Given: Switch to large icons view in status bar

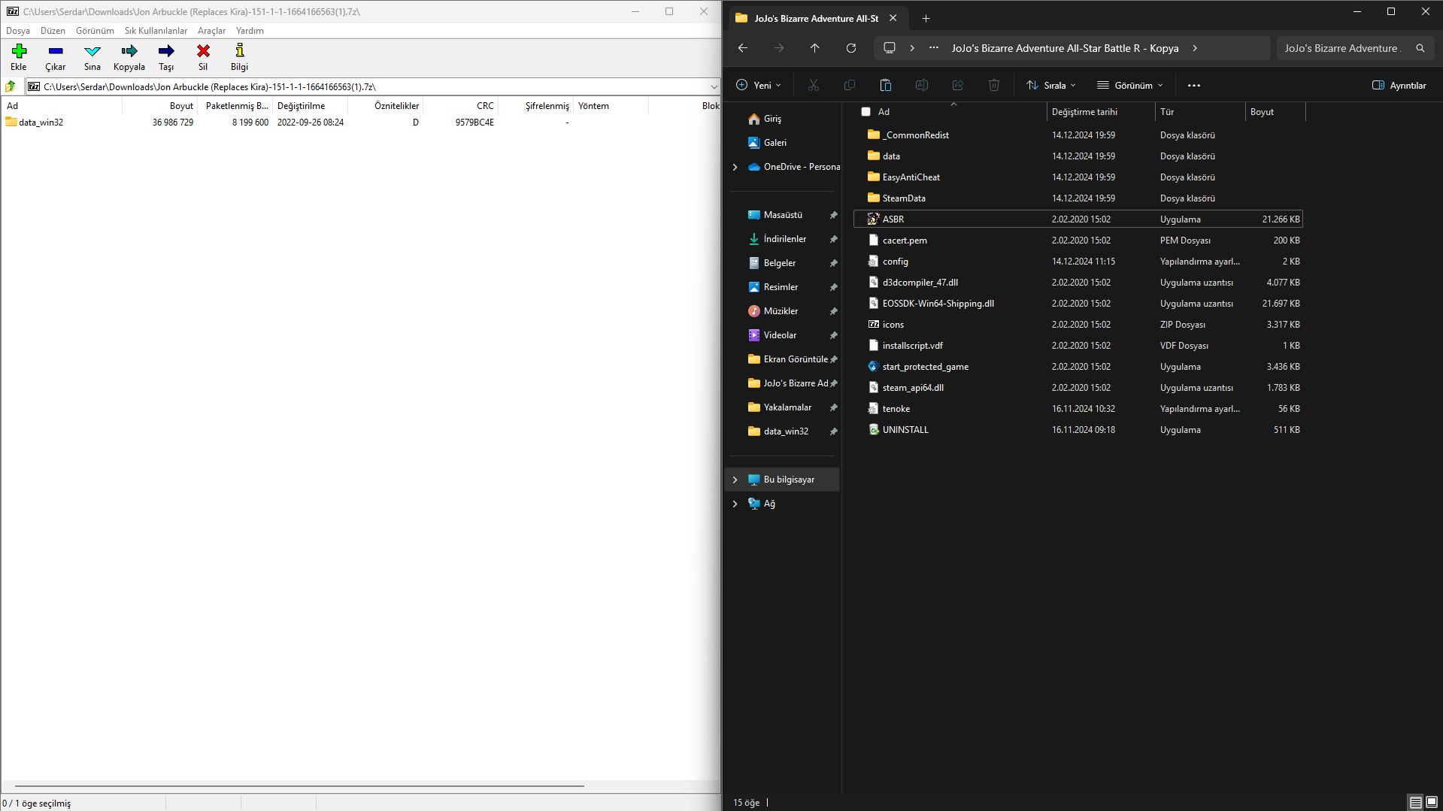Looking at the screenshot, I should pos(1432,803).
